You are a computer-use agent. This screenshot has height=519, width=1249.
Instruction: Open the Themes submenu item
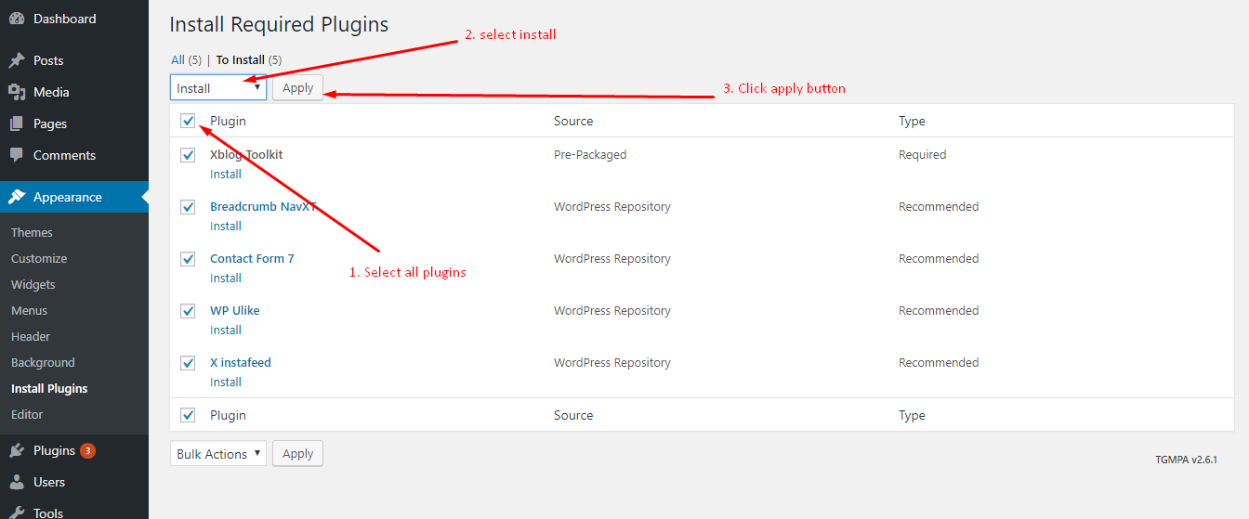tap(32, 232)
